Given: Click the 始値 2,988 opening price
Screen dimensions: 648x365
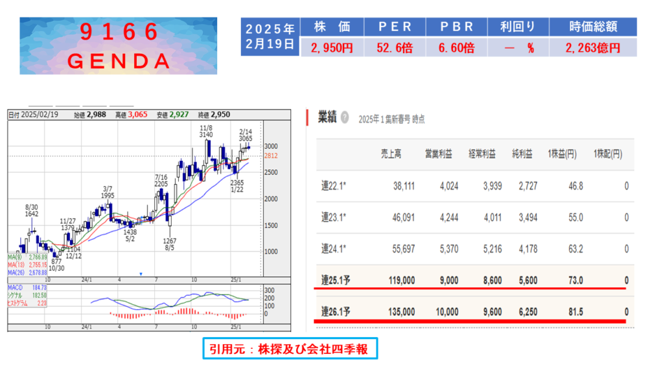Looking at the screenshot, I should 89,115.
